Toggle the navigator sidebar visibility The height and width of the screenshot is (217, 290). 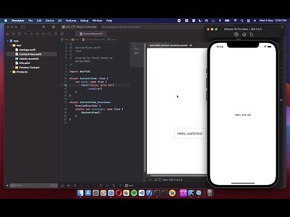coord(23,27)
